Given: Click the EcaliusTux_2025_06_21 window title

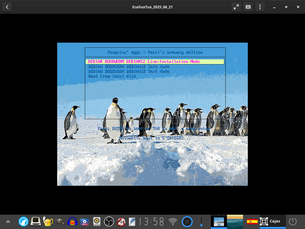Looking at the screenshot, I should pos(152,7).
